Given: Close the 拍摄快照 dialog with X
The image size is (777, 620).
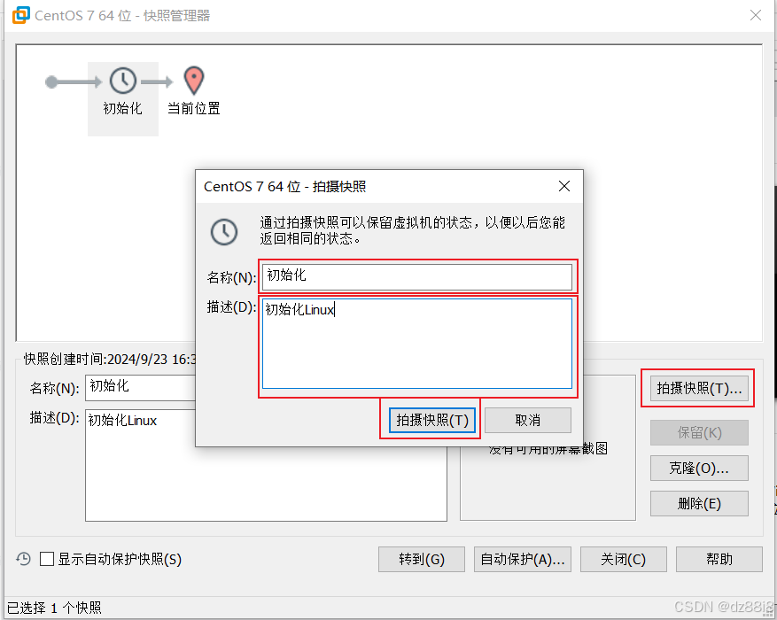Looking at the screenshot, I should (x=563, y=186).
